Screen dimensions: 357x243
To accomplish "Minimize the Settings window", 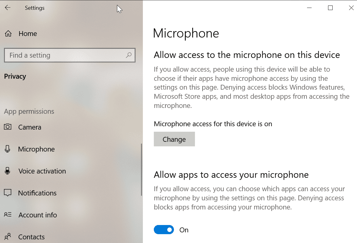I will (x=309, y=8).
